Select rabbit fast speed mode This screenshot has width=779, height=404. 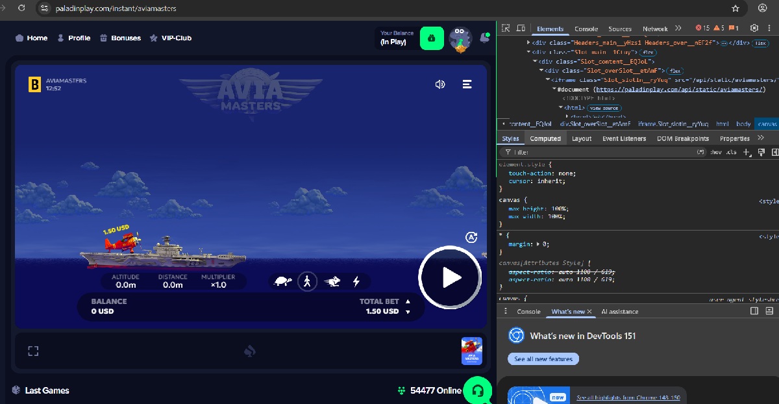tap(332, 281)
